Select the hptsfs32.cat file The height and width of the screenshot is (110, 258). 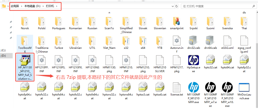pyautogui.click(x=42, y=91)
